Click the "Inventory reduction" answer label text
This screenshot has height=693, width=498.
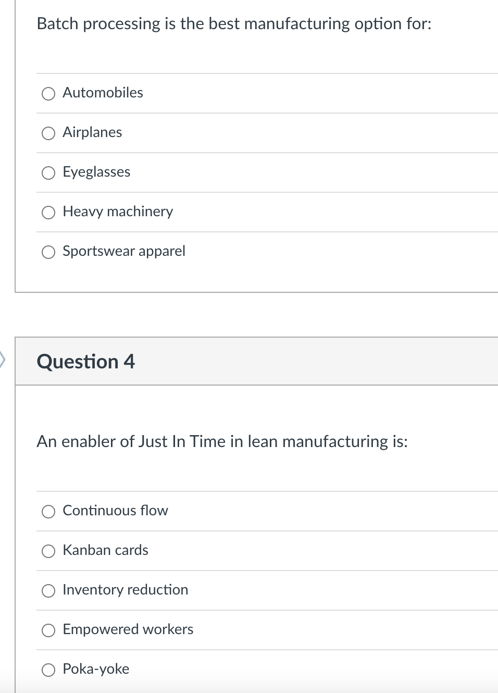(x=125, y=590)
